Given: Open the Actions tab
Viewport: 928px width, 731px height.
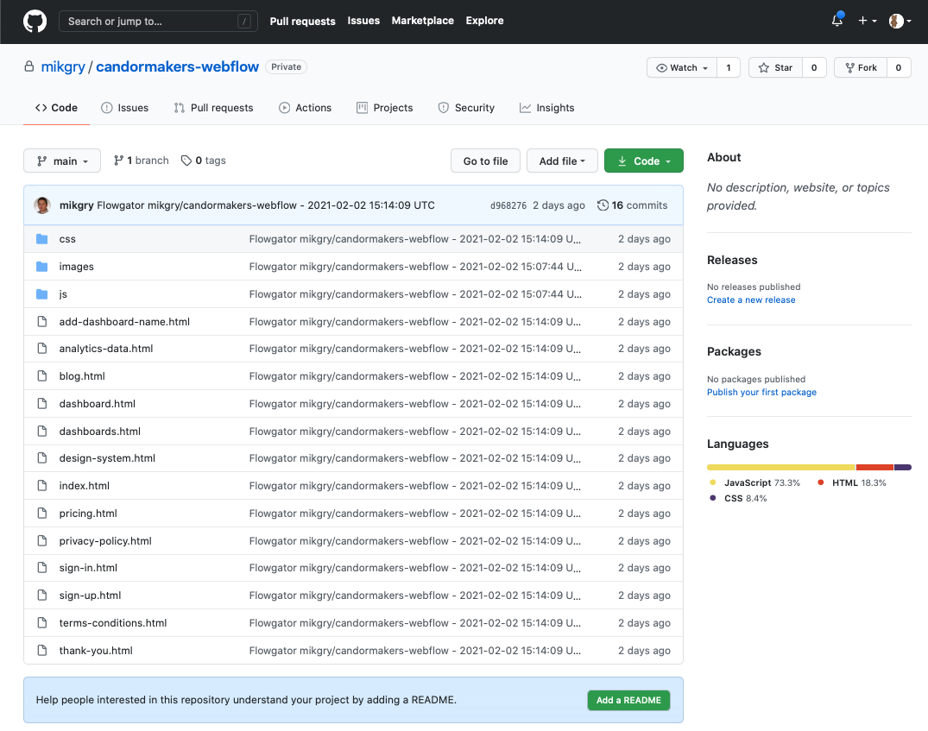Looking at the screenshot, I should tap(306, 108).
